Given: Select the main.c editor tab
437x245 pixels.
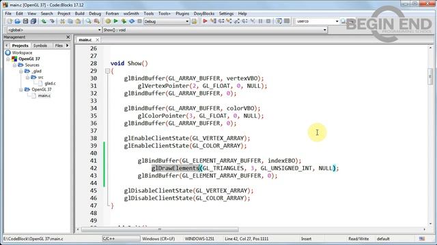Looking at the screenshot, I should click(85, 39).
